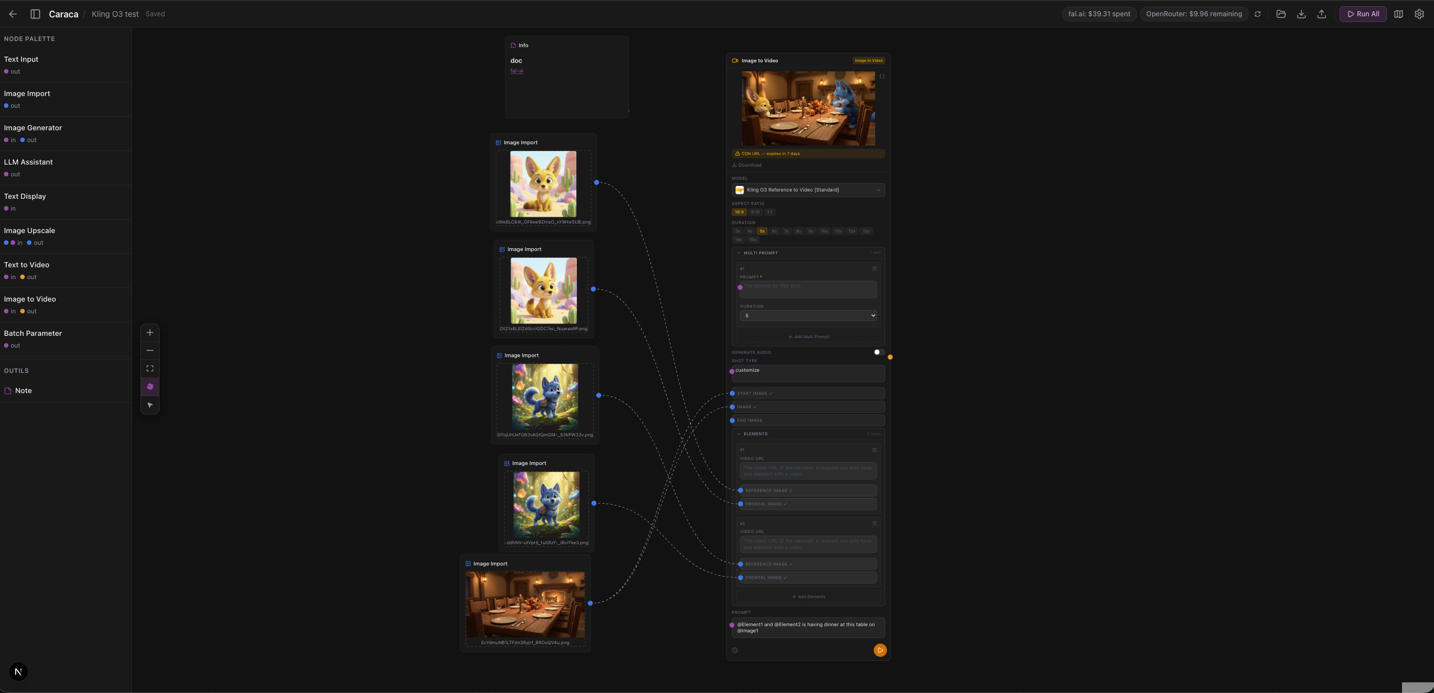
Task: Zoom in using the plus icon on the canvas
Action: pyautogui.click(x=150, y=332)
